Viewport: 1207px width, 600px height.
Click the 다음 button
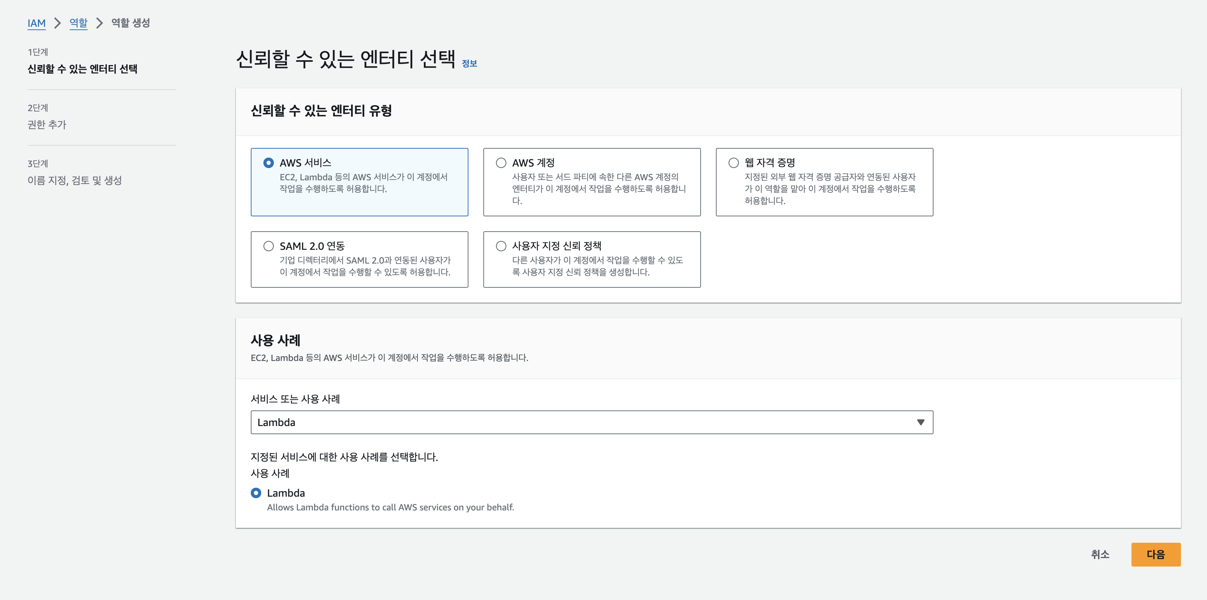1155,555
